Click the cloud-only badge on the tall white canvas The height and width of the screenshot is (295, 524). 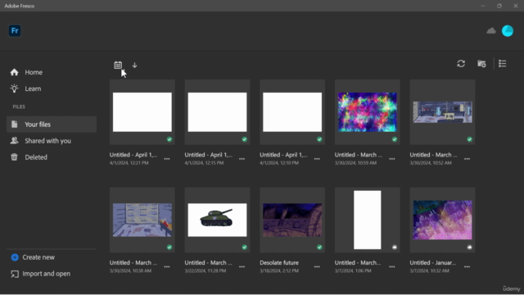coord(395,247)
